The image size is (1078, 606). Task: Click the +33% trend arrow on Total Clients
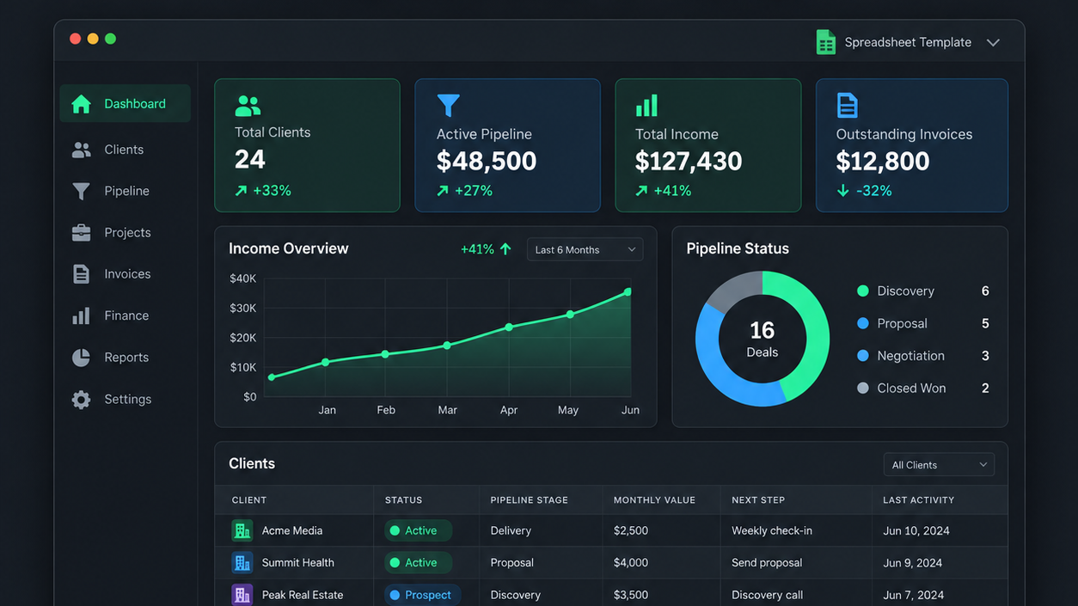pos(241,191)
